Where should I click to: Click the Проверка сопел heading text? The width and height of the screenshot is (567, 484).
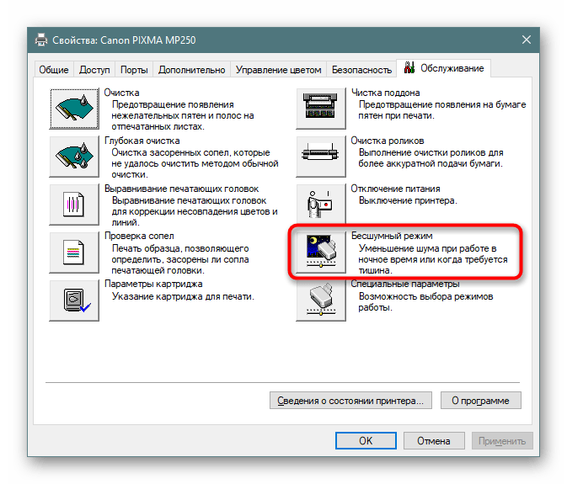pos(139,236)
